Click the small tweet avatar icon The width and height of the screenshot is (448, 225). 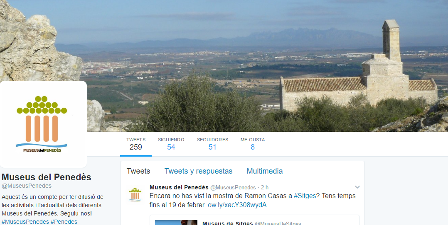click(x=135, y=194)
